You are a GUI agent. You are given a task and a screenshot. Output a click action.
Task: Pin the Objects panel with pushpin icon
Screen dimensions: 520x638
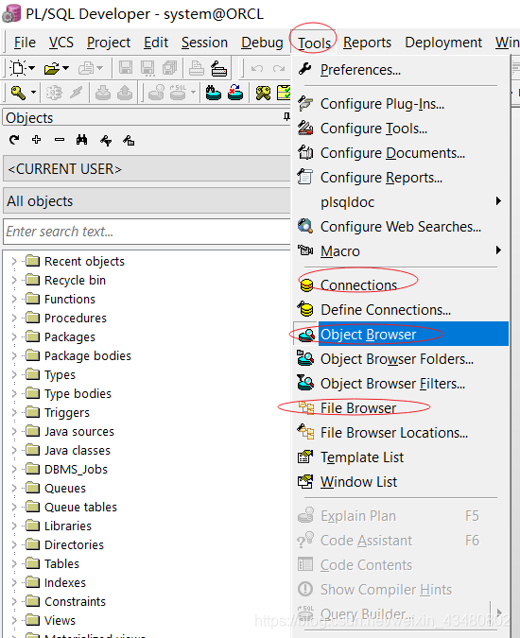pyautogui.click(x=286, y=117)
